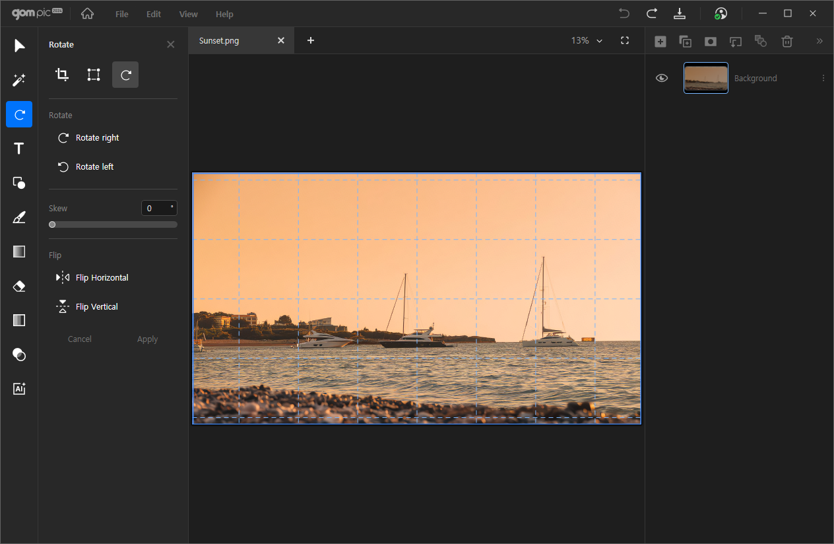
Task: Hide the Background layer with eye icon
Action: 662,78
